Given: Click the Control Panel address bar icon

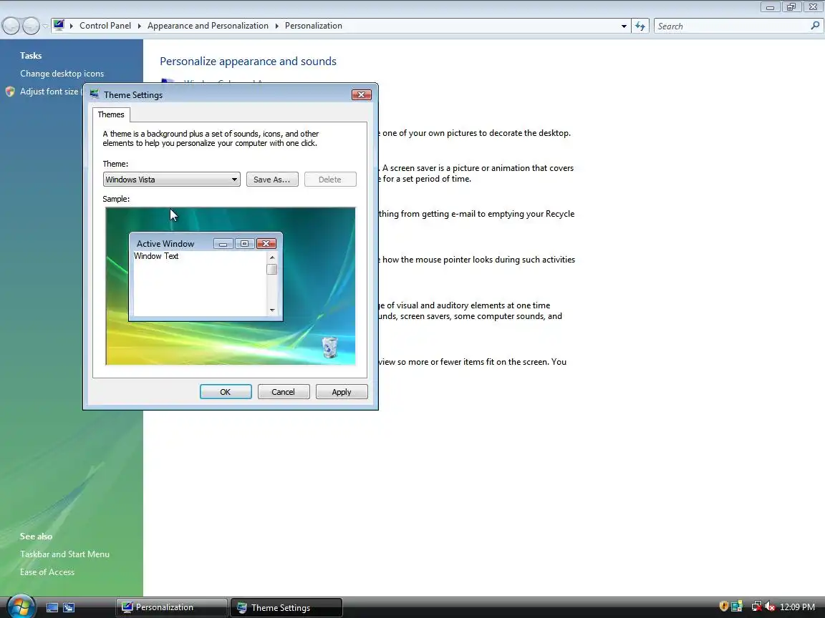Looking at the screenshot, I should pyautogui.click(x=59, y=25).
